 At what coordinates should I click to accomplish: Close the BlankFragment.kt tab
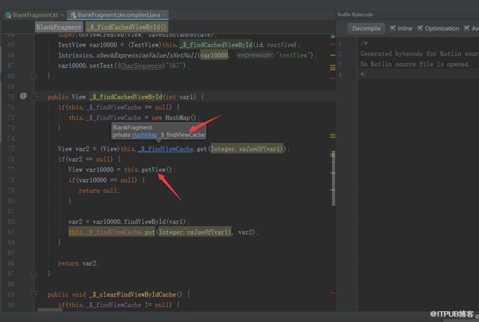click(x=62, y=15)
